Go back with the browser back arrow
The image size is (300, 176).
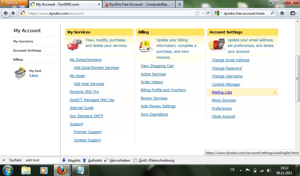6,13
